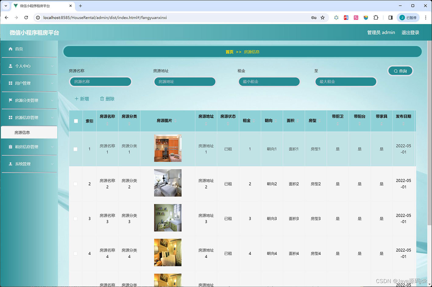Close the 微信小程序租房平台 tab
The width and height of the screenshot is (432, 287).
pos(70,6)
